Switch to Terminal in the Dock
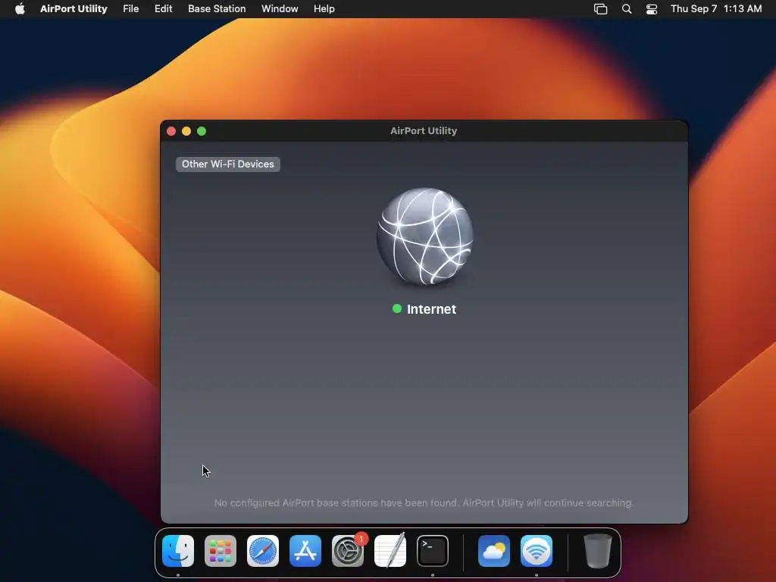 433,550
